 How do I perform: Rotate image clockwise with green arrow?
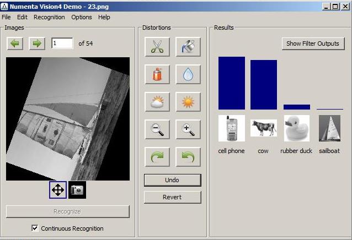point(157,157)
